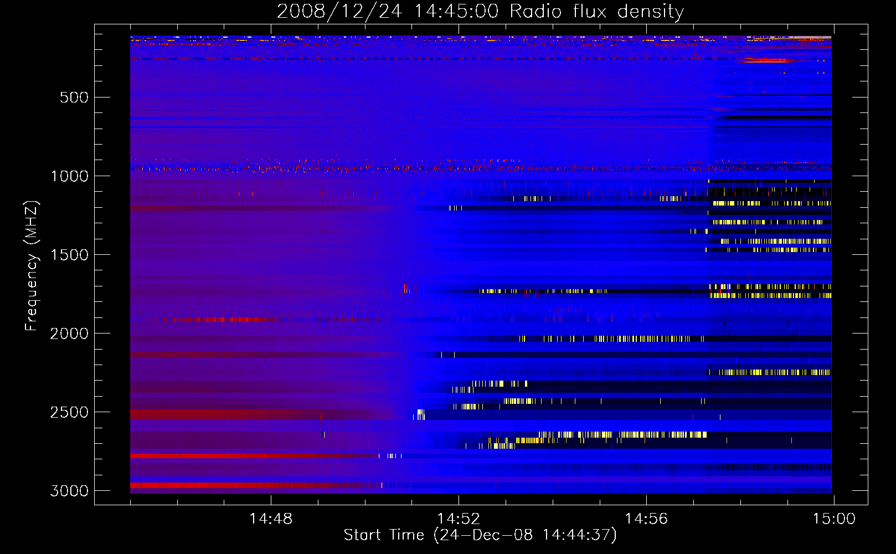Click the 'Start Time (24-Dec-08 14:44:37)' x-axis label
The height and width of the screenshot is (554, 896).
(x=480, y=535)
